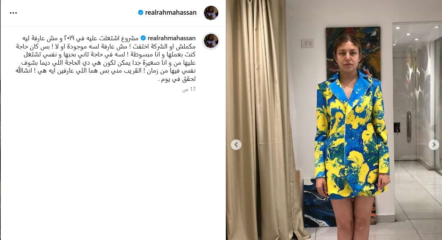442x240 pixels.
Task: Click the wall power outlet in photo
Action: tap(308, 43)
